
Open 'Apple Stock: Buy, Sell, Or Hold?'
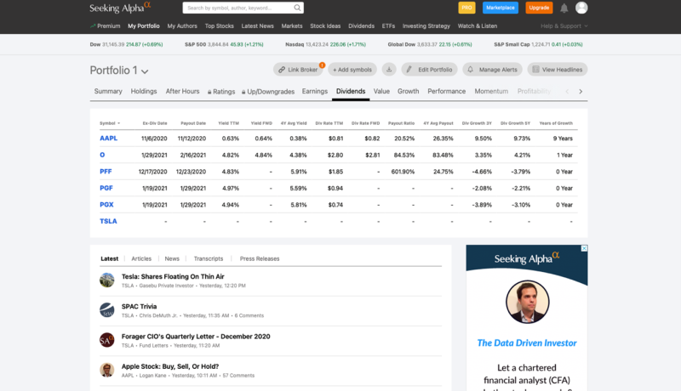click(x=170, y=366)
